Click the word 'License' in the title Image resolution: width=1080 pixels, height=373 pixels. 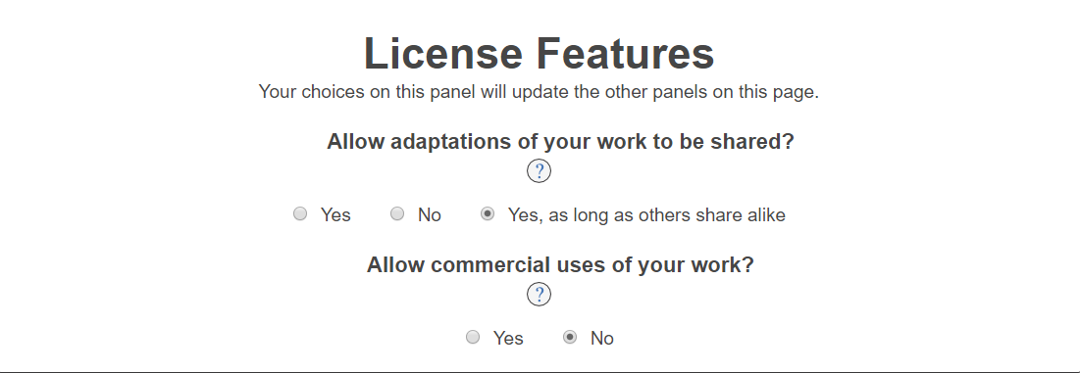coord(444,54)
